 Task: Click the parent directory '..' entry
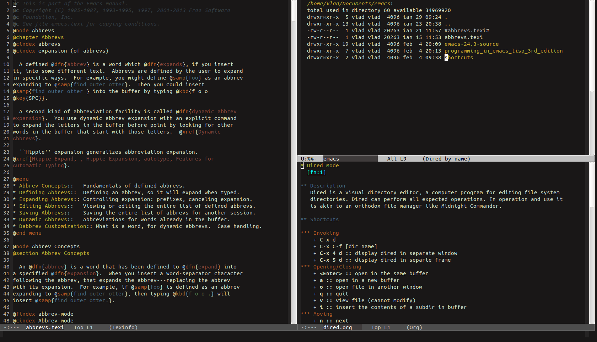point(447,24)
